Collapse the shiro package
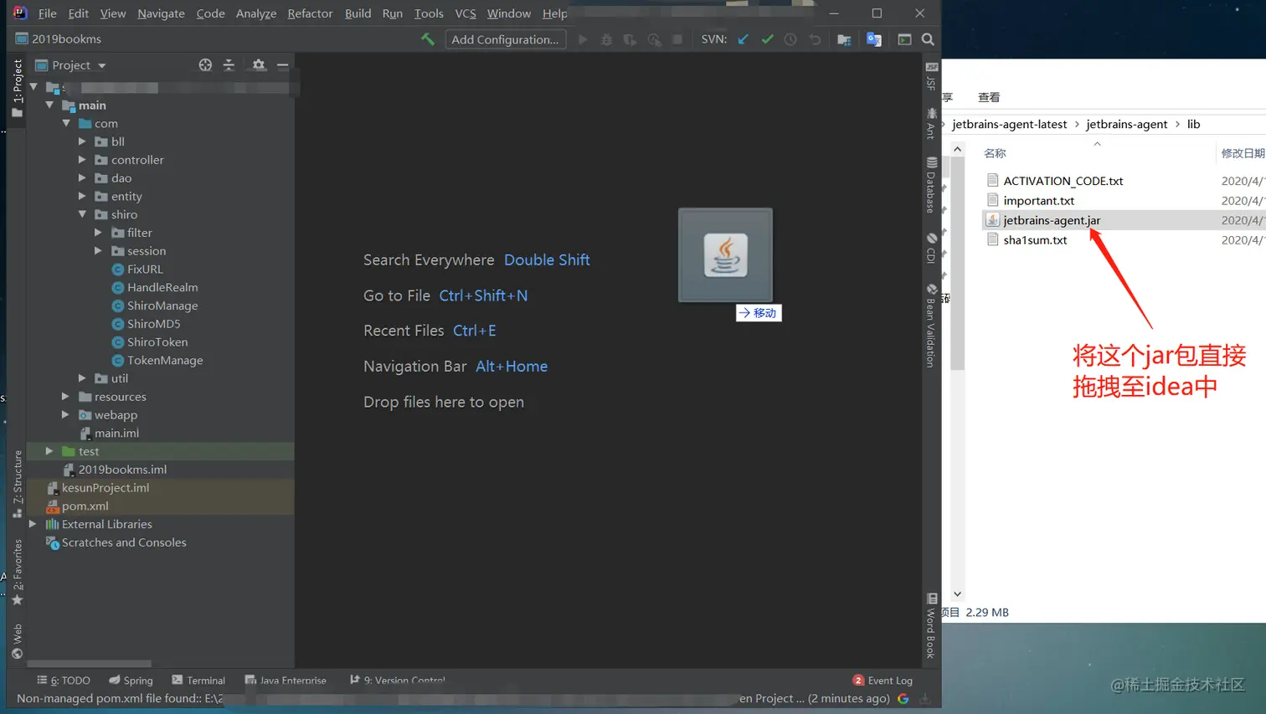 82,215
